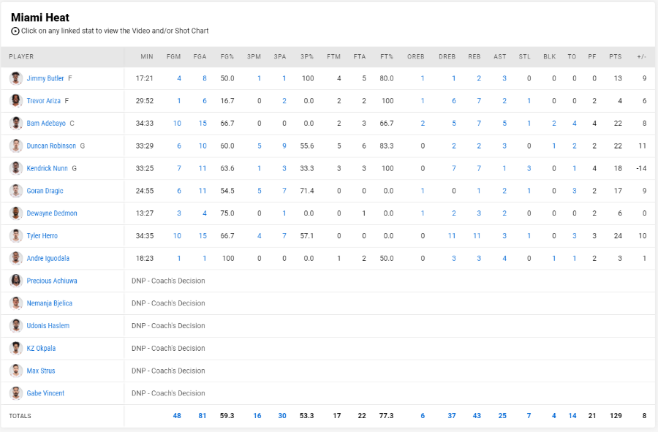Screen dimensions: 658x432
Task: View Bam Adebayo's 2 blocks
Action: [554, 124]
